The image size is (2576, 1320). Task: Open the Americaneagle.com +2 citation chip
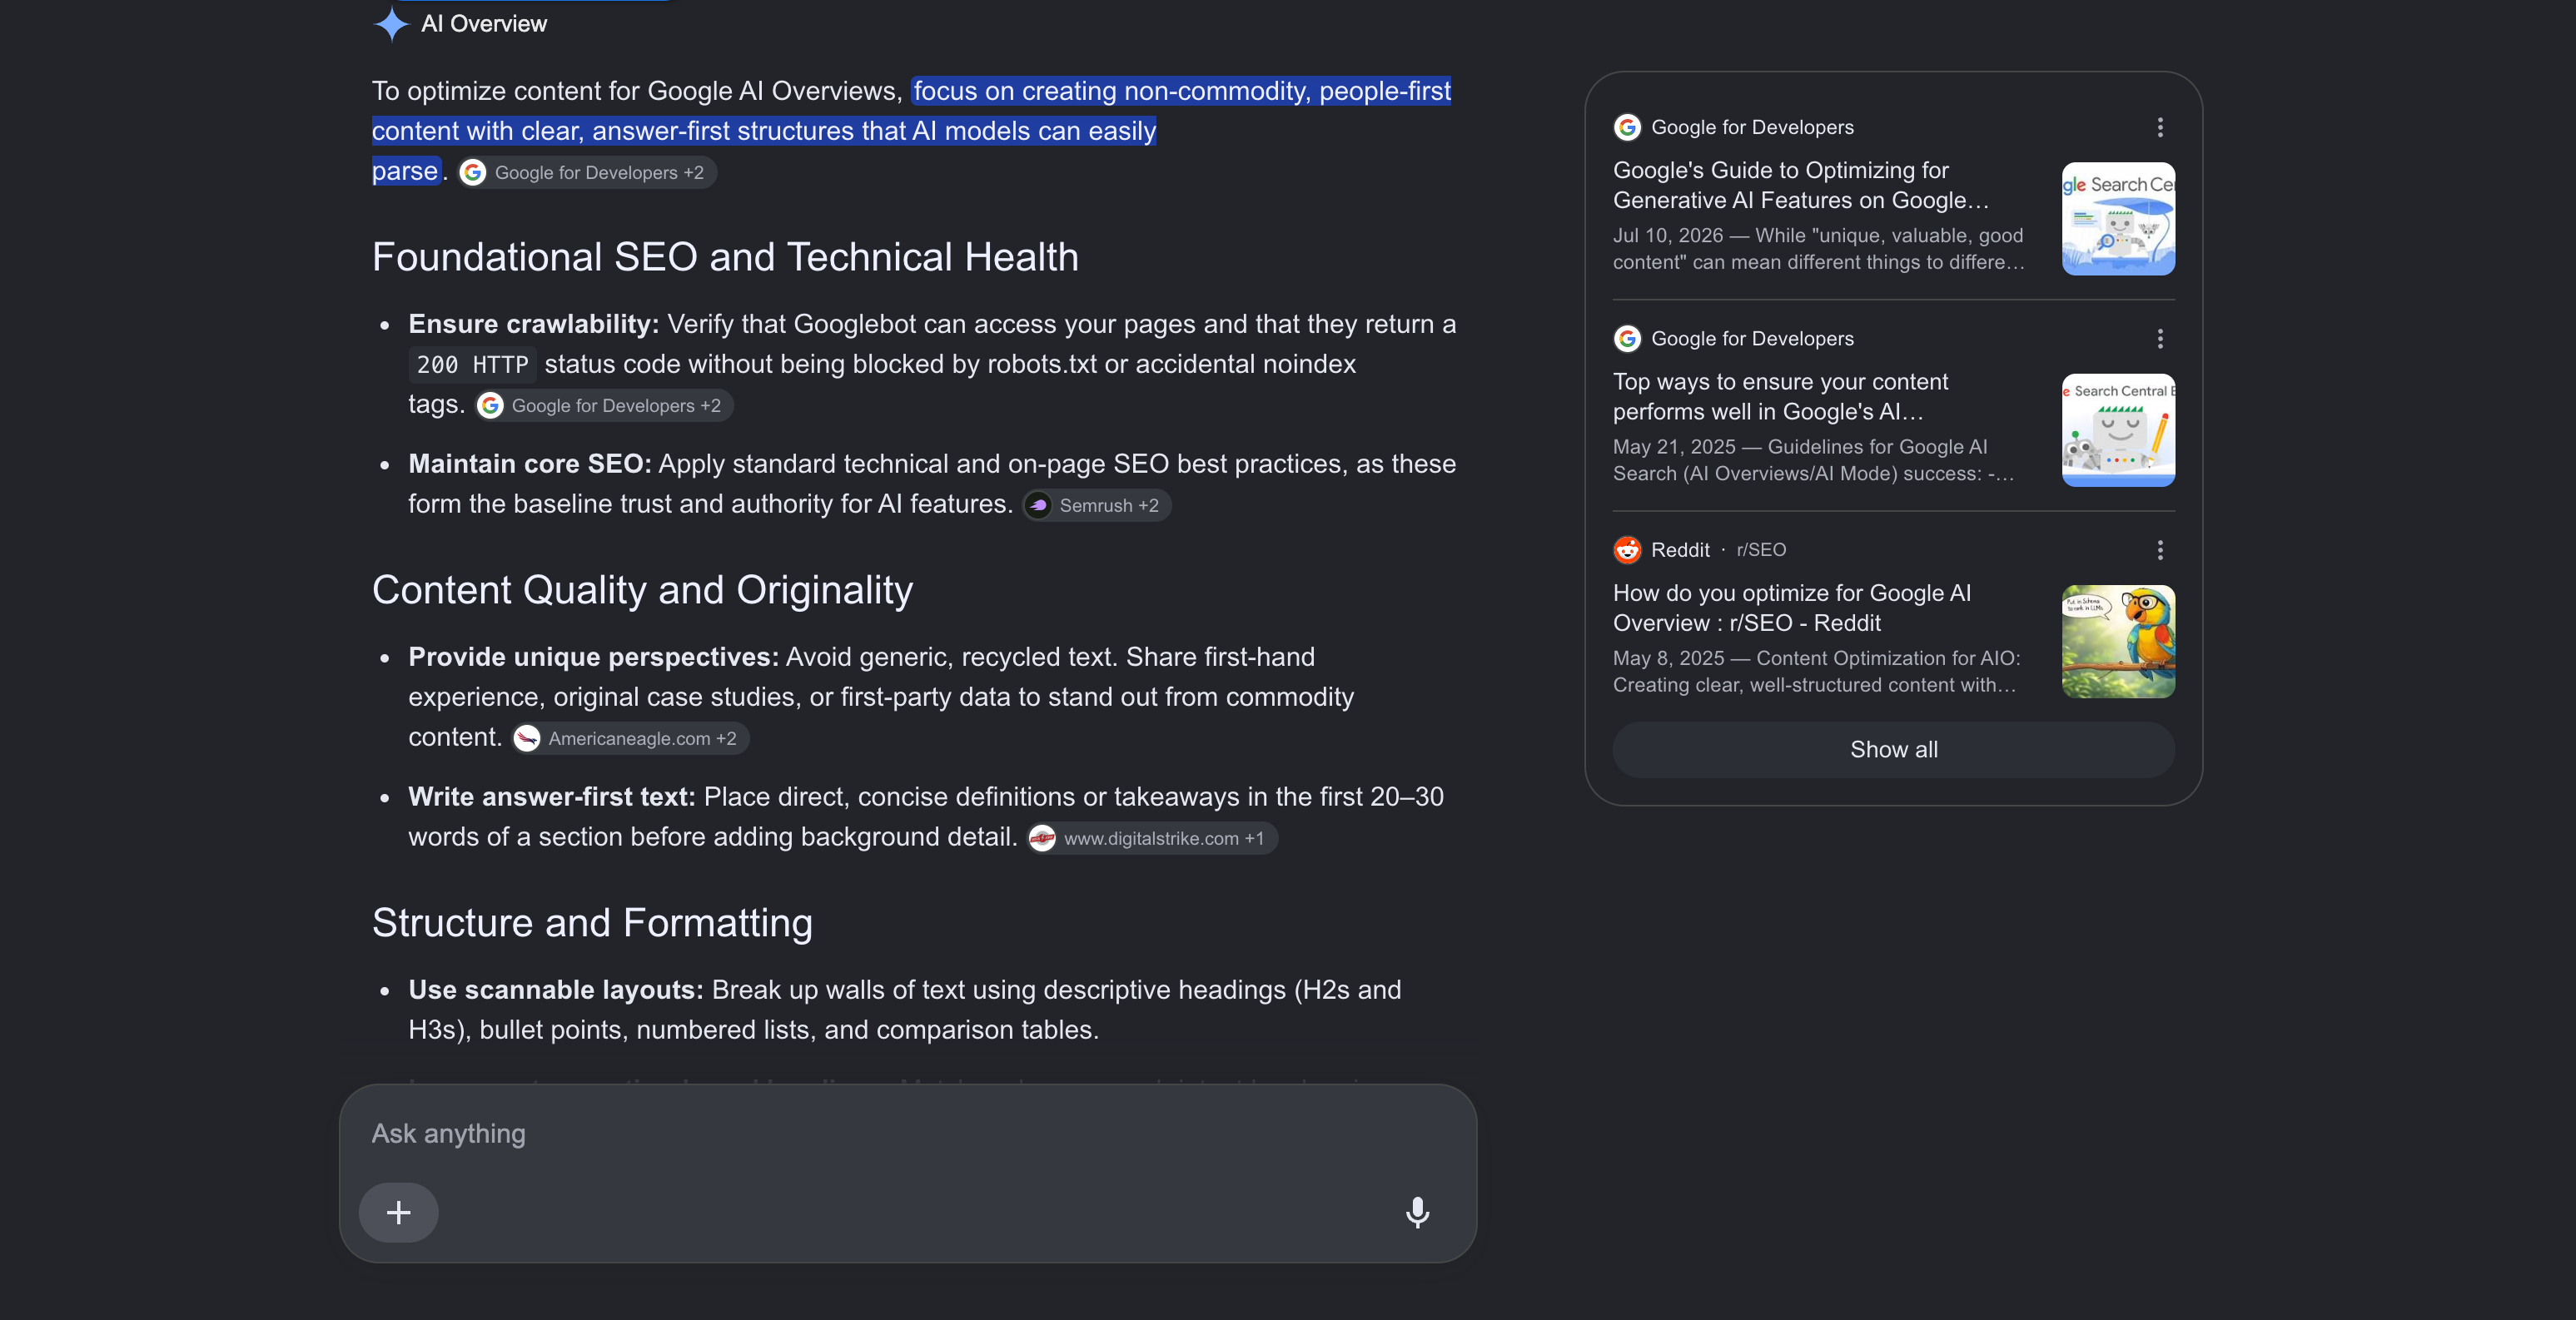[x=630, y=738]
